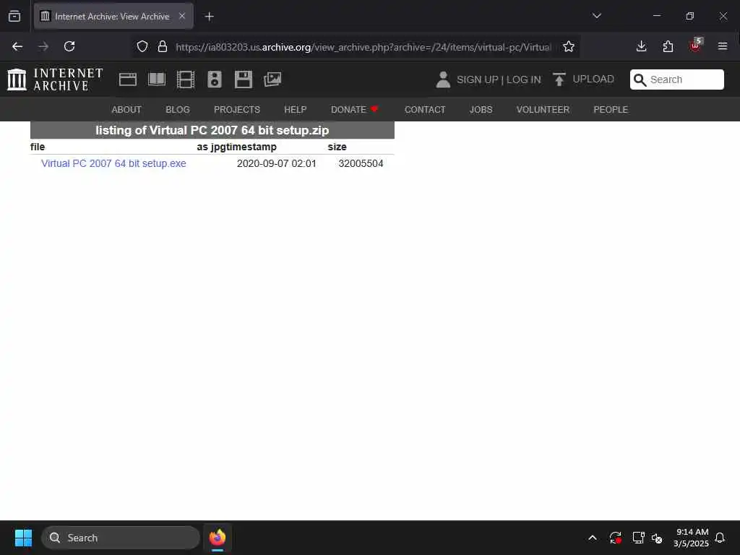Image resolution: width=740 pixels, height=555 pixels.
Task: Expand the list all tabs chevron
Action: 596,16
